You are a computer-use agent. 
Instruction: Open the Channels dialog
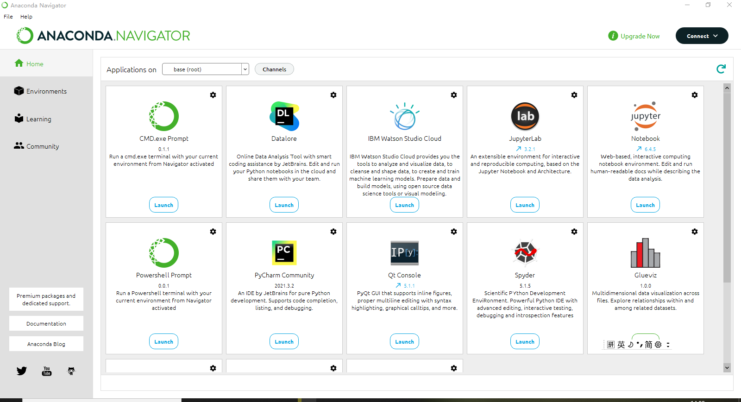tap(274, 69)
